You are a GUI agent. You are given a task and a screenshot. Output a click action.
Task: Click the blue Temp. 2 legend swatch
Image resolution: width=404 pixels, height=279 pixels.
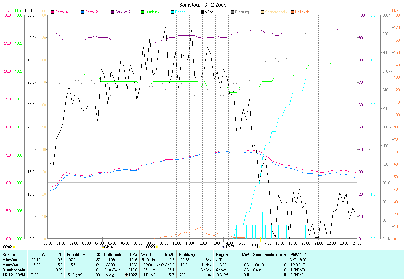tap(82, 12)
